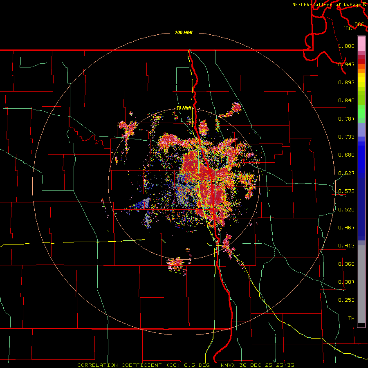Click CORRELATION COEFFICIENT (CC) product title

tap(130, 365)
